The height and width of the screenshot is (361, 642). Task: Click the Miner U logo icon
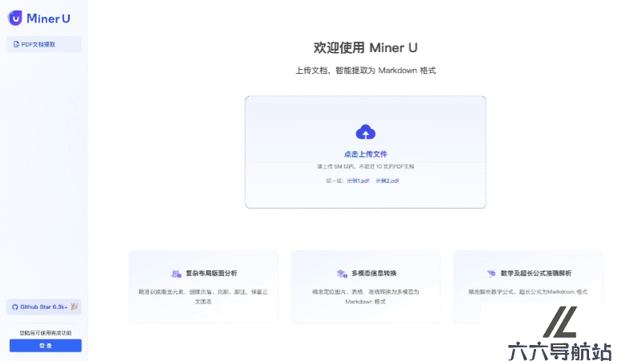(x=15, y=18)
